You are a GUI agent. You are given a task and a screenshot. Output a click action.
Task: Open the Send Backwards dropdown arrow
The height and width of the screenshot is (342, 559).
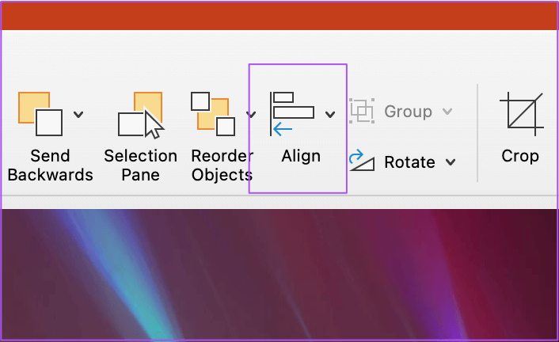(x=78, y=115)
